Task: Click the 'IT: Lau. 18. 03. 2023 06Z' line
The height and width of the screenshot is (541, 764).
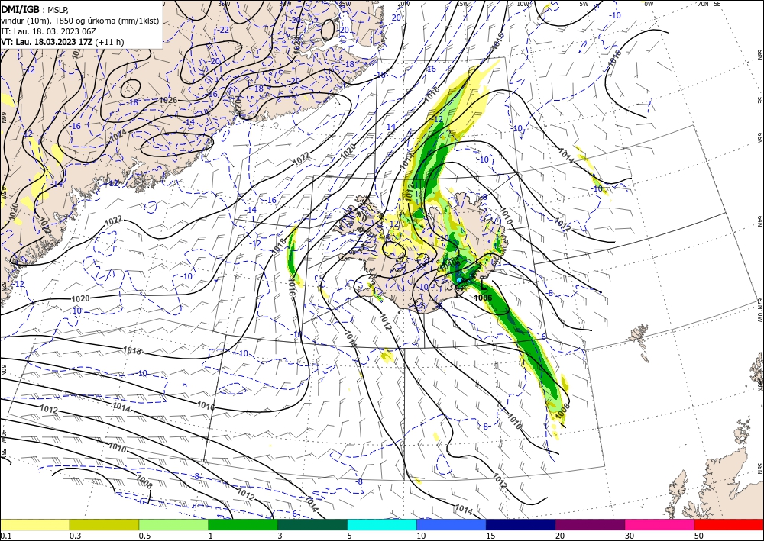Action: pos(48,31)
